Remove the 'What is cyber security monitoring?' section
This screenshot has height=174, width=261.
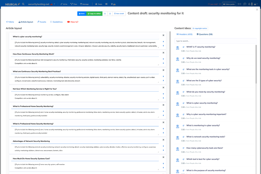pos(163,35)
